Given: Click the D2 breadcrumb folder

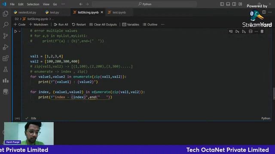Looking at the screenshot, I should [x=17, y=19].
